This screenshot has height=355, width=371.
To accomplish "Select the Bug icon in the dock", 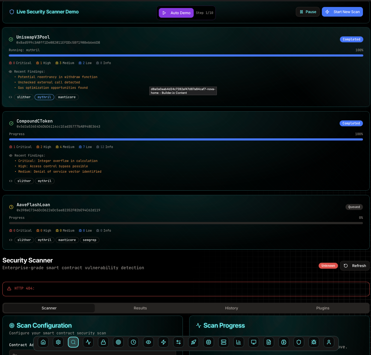I will [314, 342].
